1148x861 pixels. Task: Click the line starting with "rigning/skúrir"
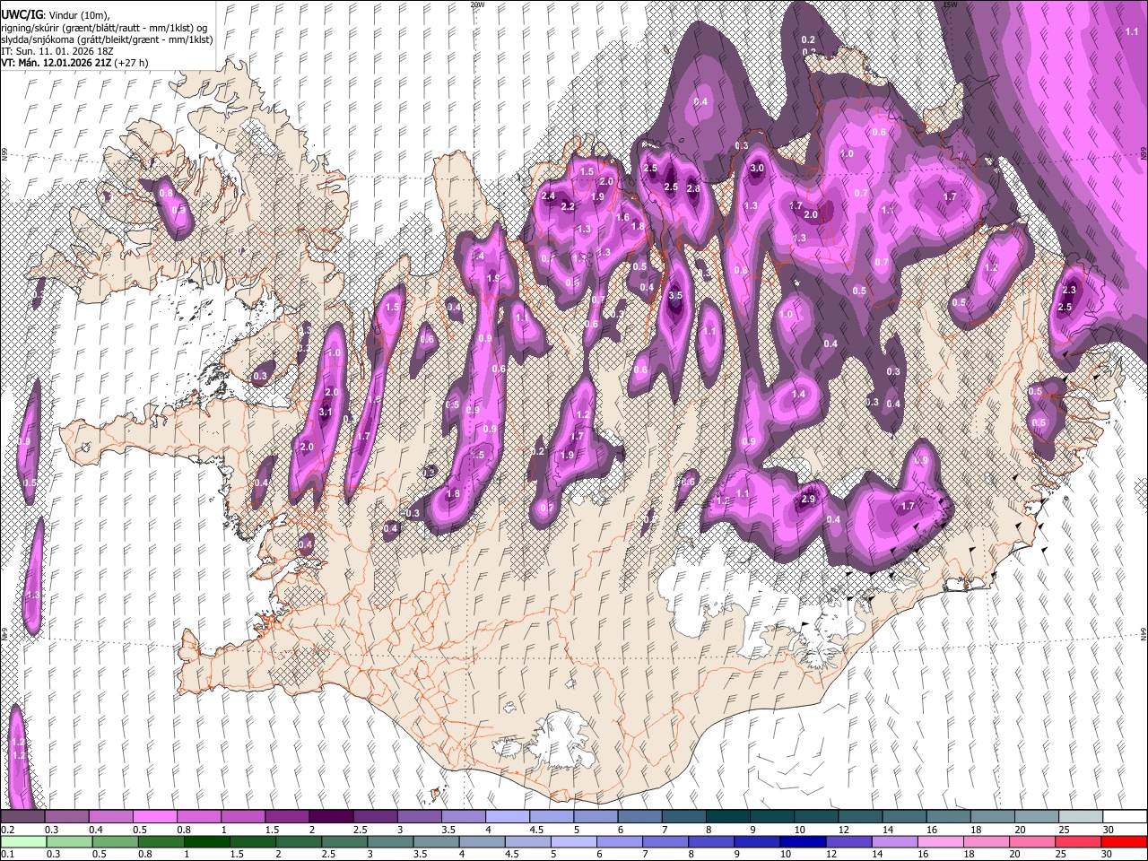coord(104,28)
